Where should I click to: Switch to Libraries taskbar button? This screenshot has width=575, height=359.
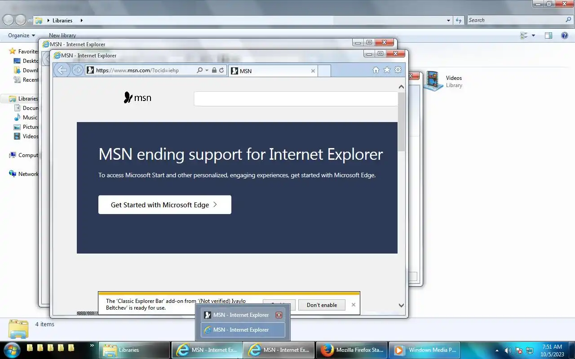tap(135, 350)
